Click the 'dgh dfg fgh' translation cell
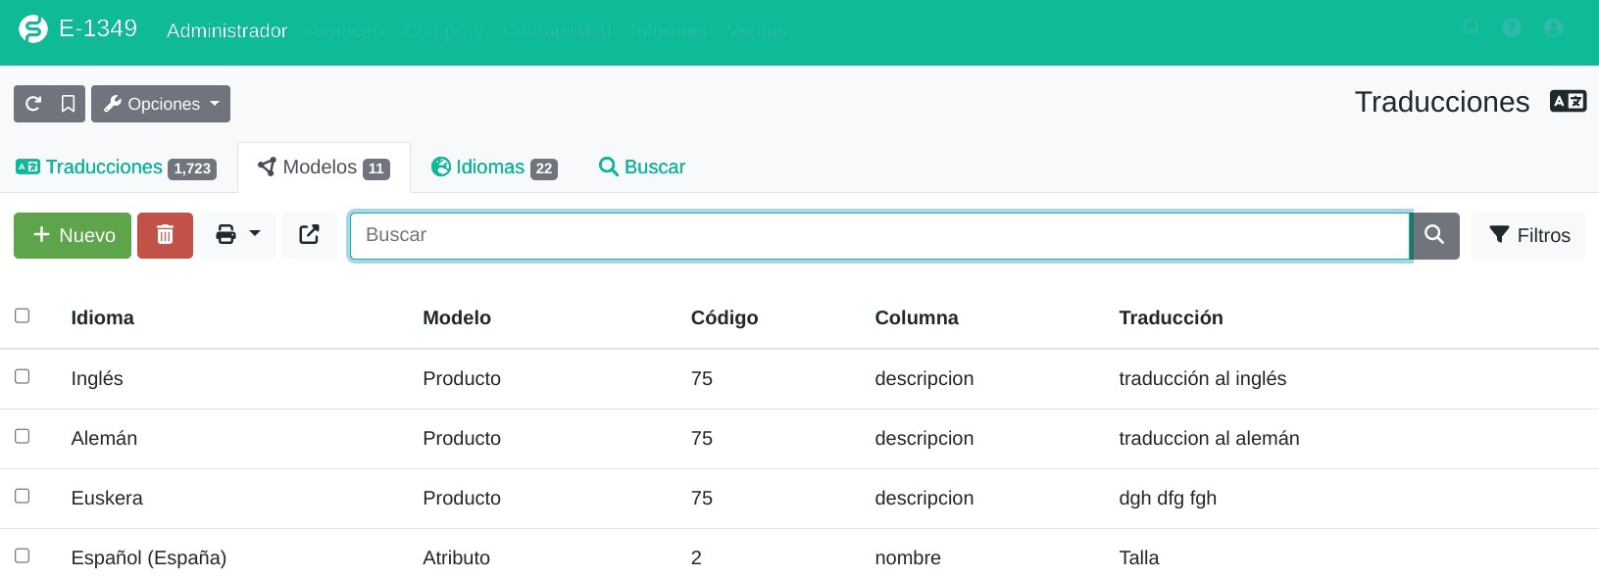The image size is (1599, 578). coord(1168,499)
